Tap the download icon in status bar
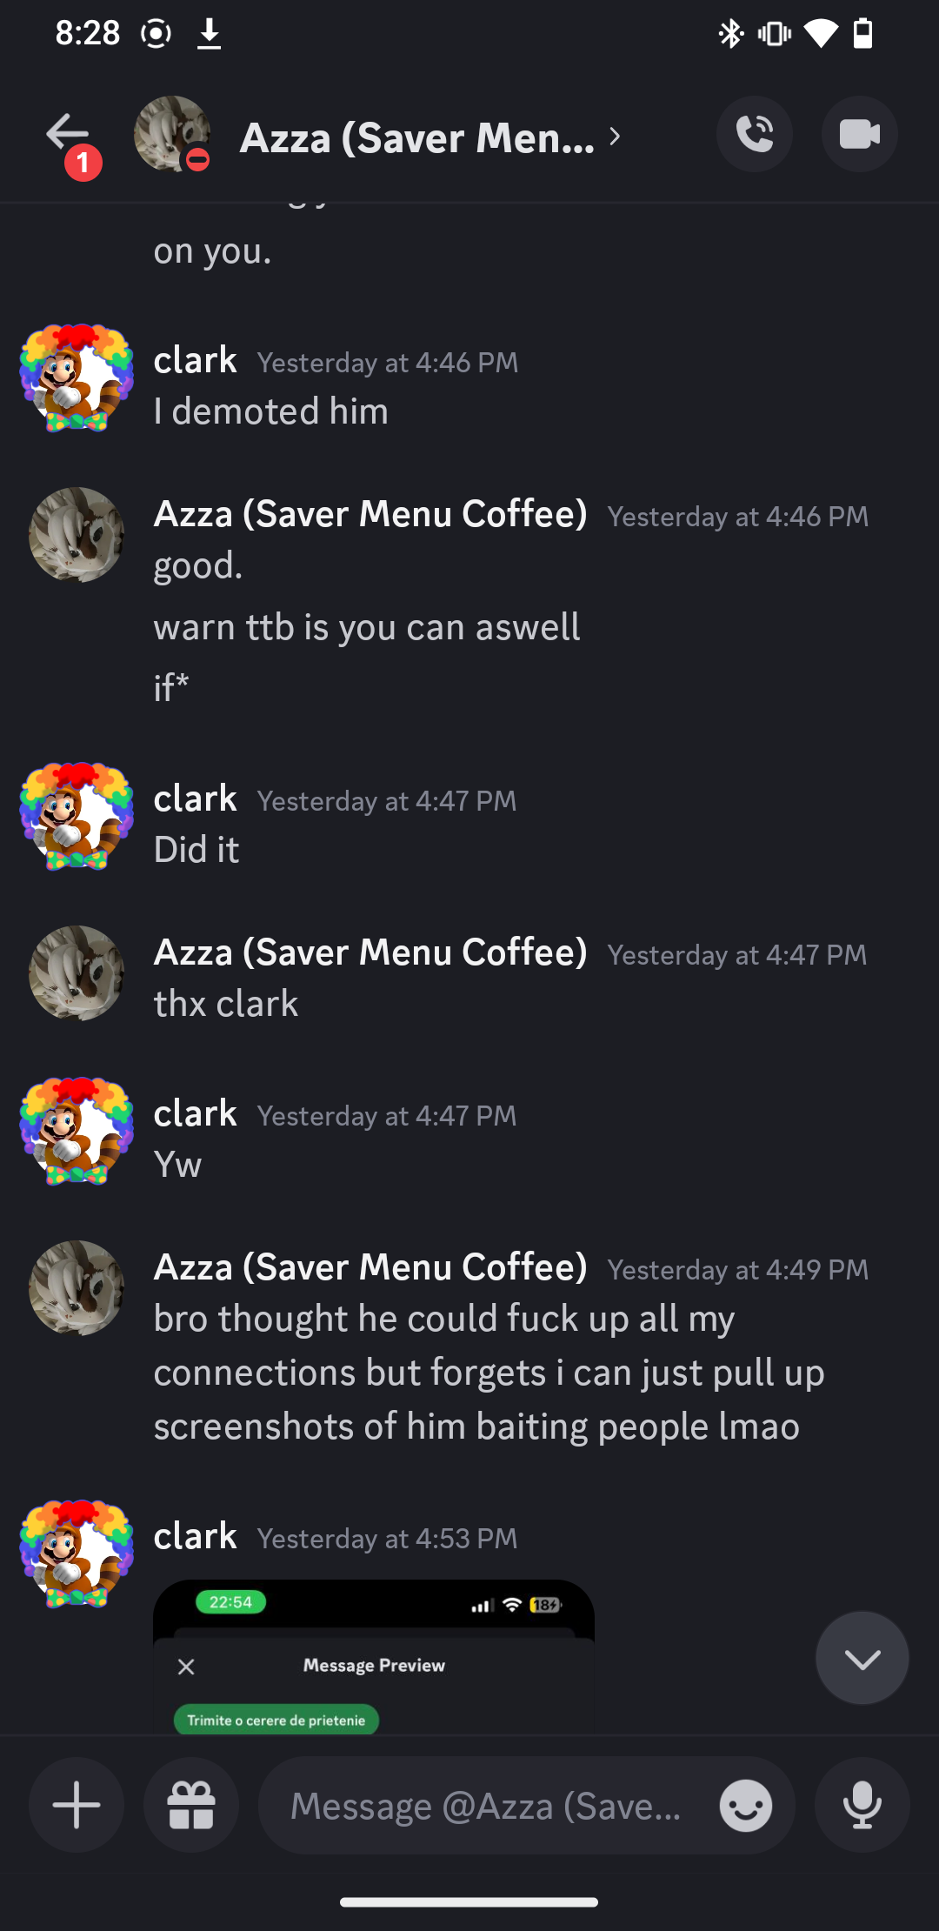Viewport: 939px width, 1931px height. (209, 34)
